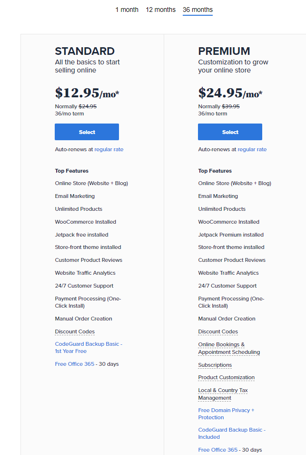Click the PREMIUM plan heading
This screenshot has width=306, height=455.
pos(224,51)
